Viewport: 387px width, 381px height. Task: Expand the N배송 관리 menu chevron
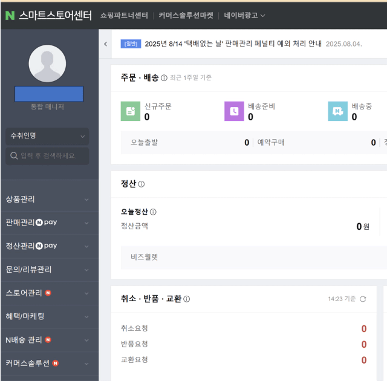click(86, 340)
